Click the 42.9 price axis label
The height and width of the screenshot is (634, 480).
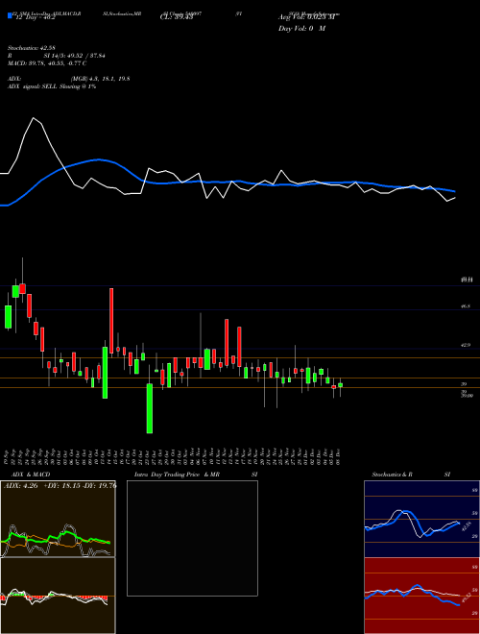coord(466,345)
